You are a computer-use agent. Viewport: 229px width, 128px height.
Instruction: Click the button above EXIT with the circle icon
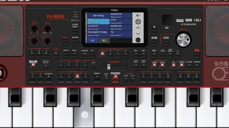[154, 32]
